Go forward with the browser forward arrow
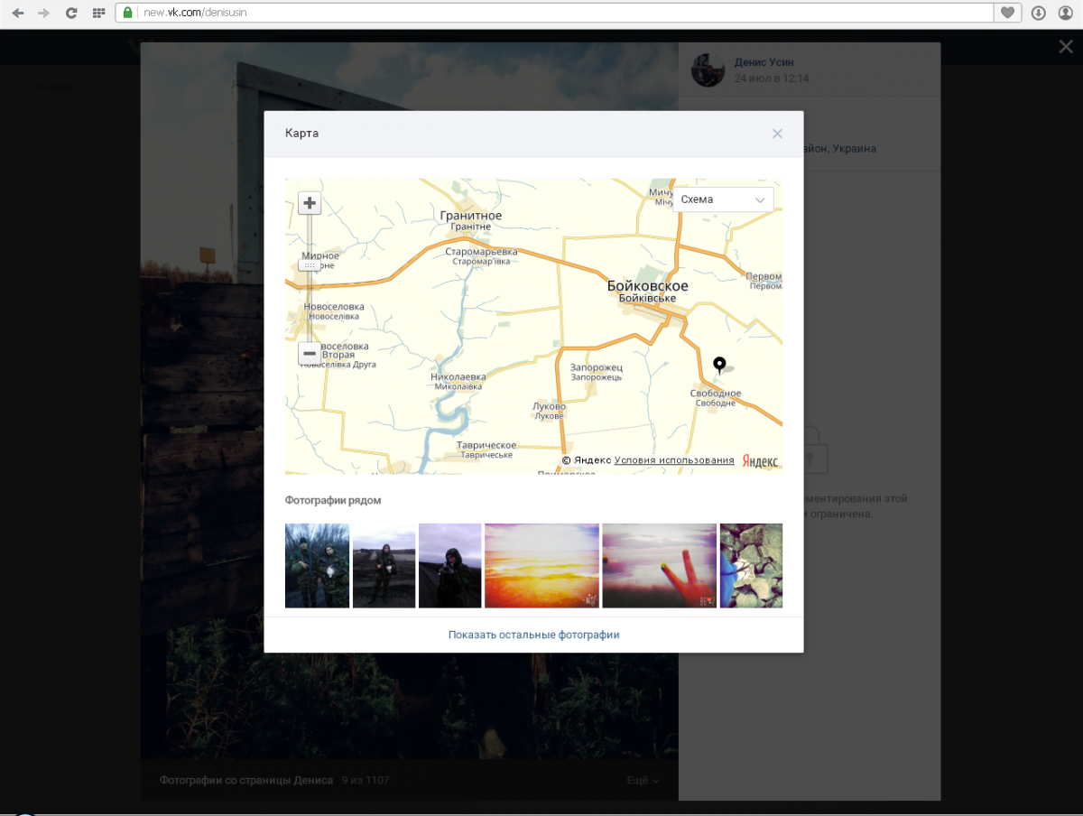The width and height of the screenshot is (1083, 816). [x=43, y=13]
